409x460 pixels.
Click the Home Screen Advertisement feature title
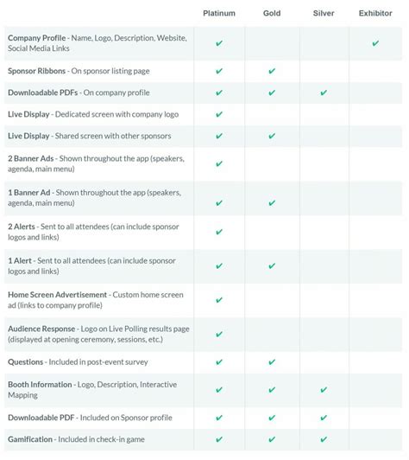(58, 295)
